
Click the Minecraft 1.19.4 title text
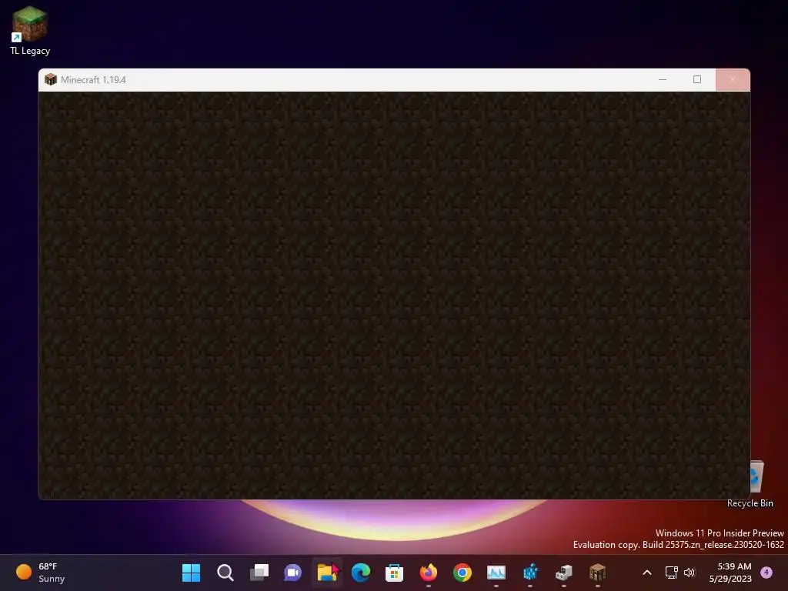(93, 80)
